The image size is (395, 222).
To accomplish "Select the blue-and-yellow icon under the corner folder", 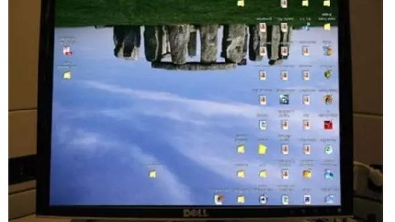I will point(328,51).
